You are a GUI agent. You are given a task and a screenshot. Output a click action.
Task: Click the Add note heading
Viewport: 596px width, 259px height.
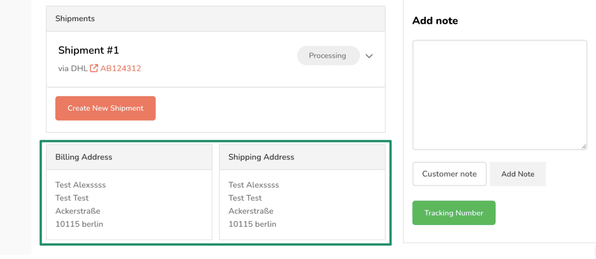tap(435, 21)
